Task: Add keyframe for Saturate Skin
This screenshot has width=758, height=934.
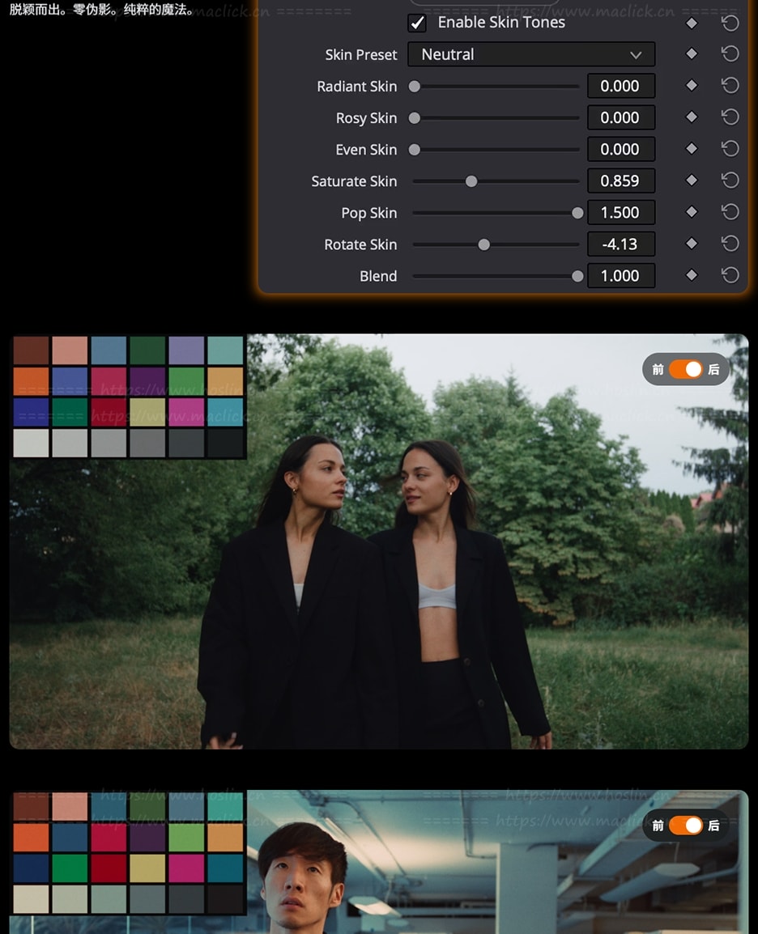Action: (692, 180)
